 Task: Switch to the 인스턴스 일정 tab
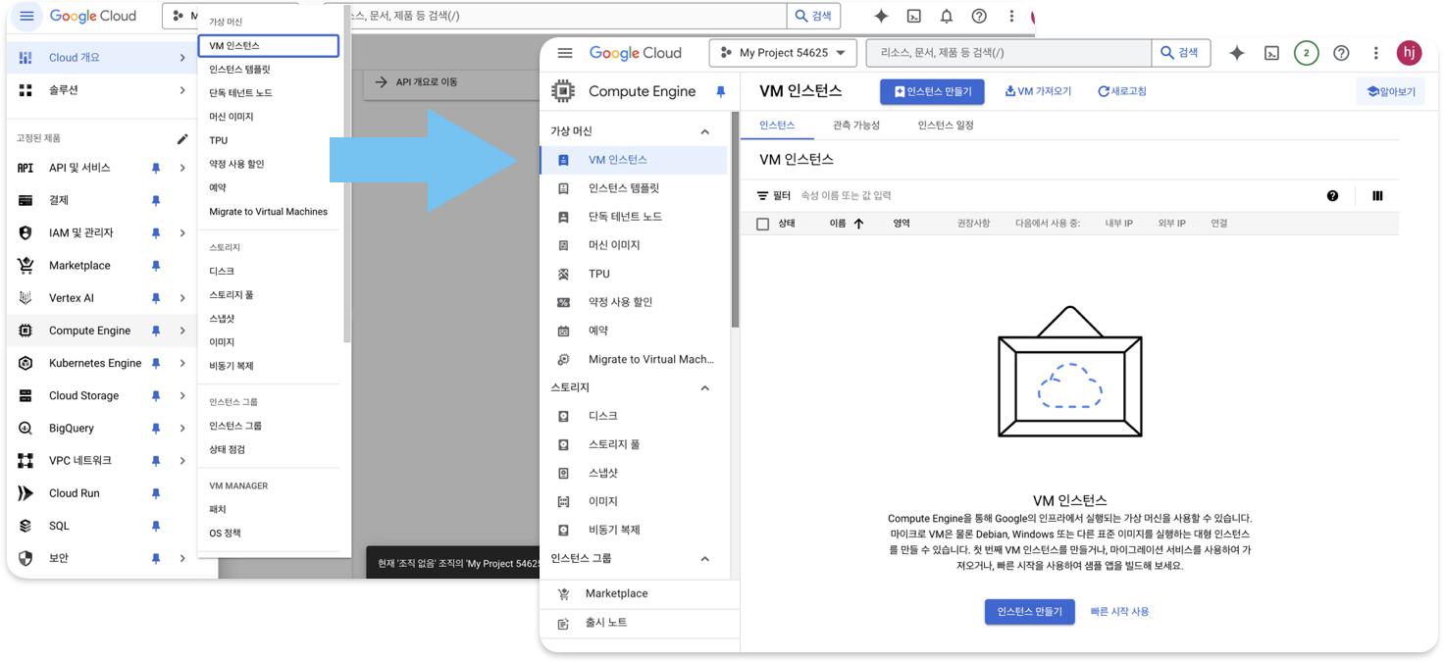(x=946, y=126)
